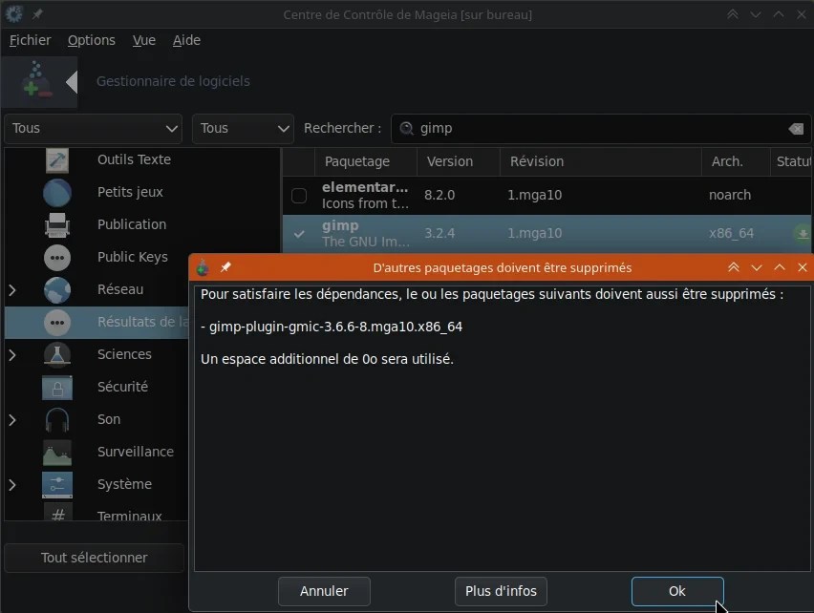The image size is (814, 613).
Task: Click gimp-plugin-gmic package line in dialog
Action: 332,328
